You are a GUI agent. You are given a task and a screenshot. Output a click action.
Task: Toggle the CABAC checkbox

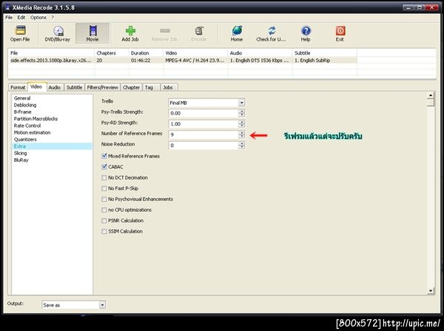pos(104,167)
